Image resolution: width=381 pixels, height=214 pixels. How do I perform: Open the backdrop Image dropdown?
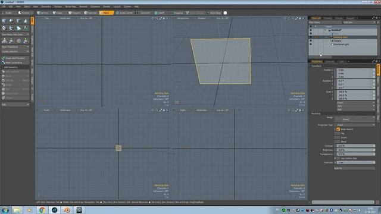tap(355, 119)
